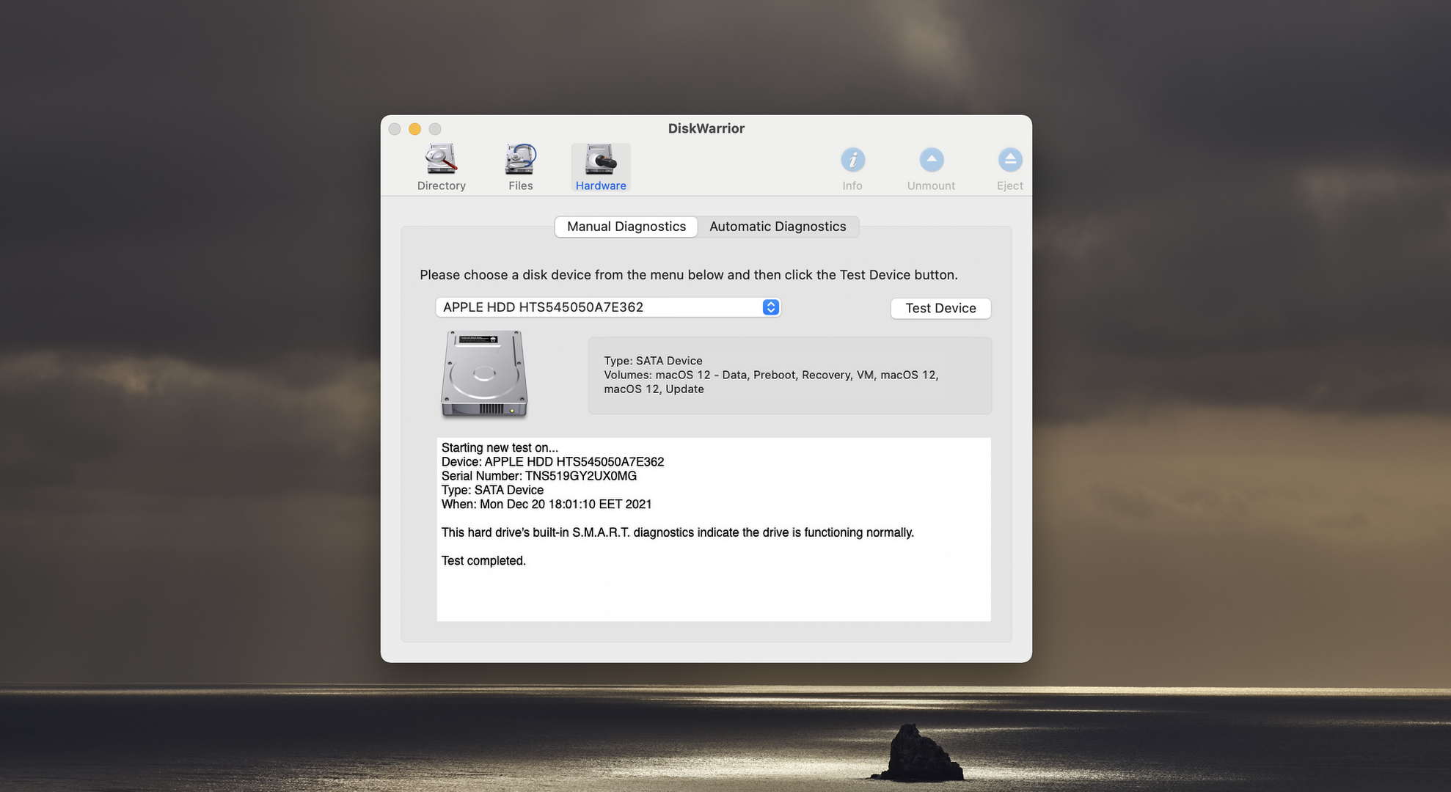Click the Unmount toolbar icon
The width and height of the screenshot is (1451, 792).
pyautogui.click(x=931, y=169)
